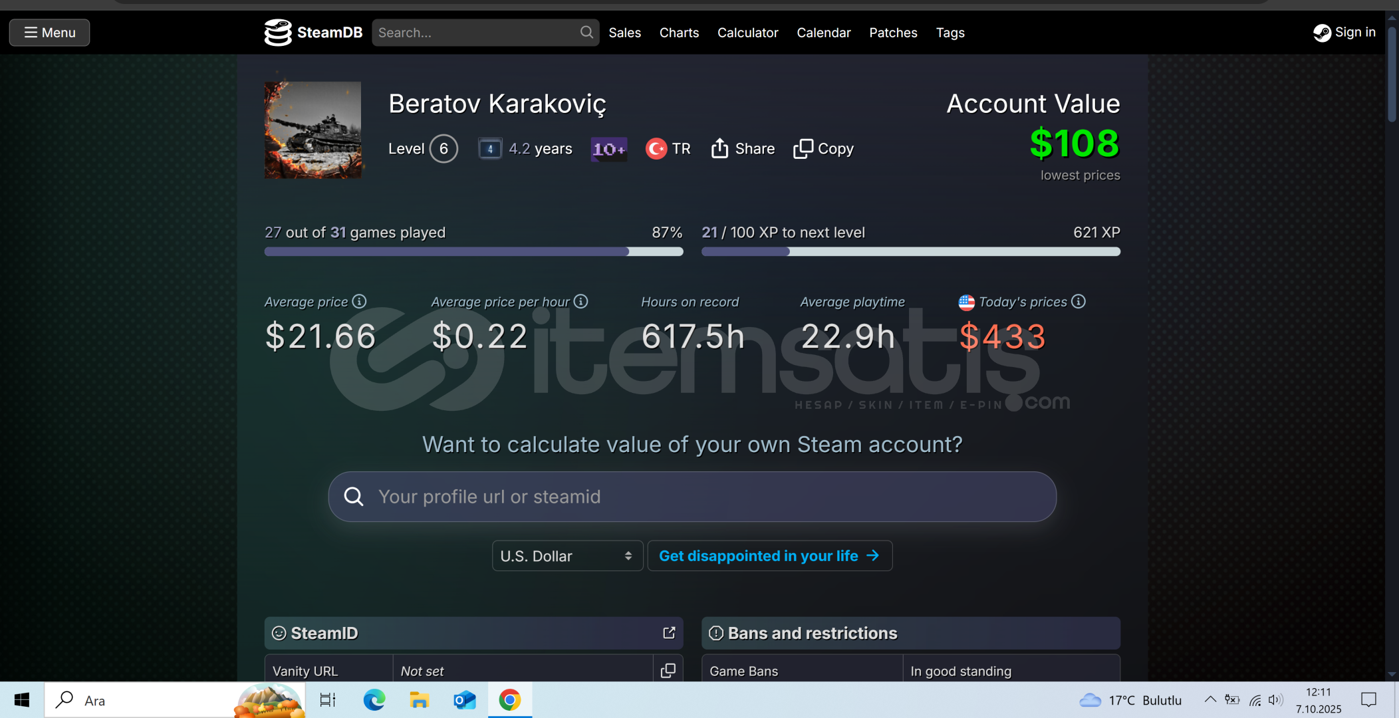Click the Turkey flag country badge
This screenshot has width=1399, height=718.
(656, 148)
